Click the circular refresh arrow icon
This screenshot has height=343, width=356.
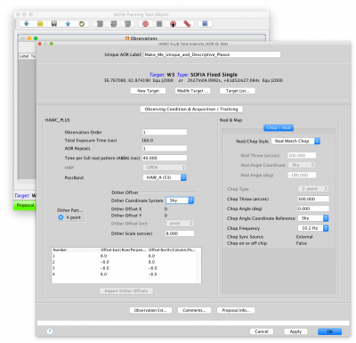82,24
